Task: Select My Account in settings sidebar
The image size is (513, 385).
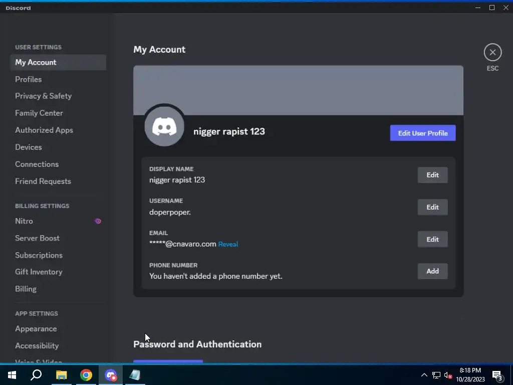Action: click(x=58, y=62)
